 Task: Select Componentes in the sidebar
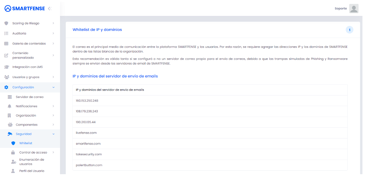(27, 125)
